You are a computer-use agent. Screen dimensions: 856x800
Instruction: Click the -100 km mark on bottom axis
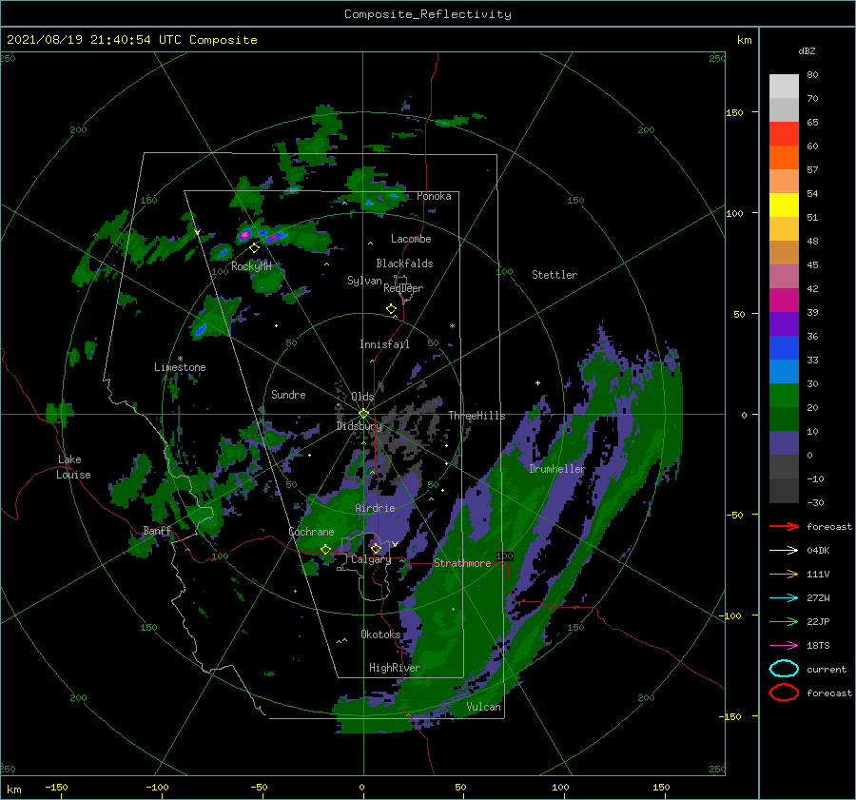[157, 787]
